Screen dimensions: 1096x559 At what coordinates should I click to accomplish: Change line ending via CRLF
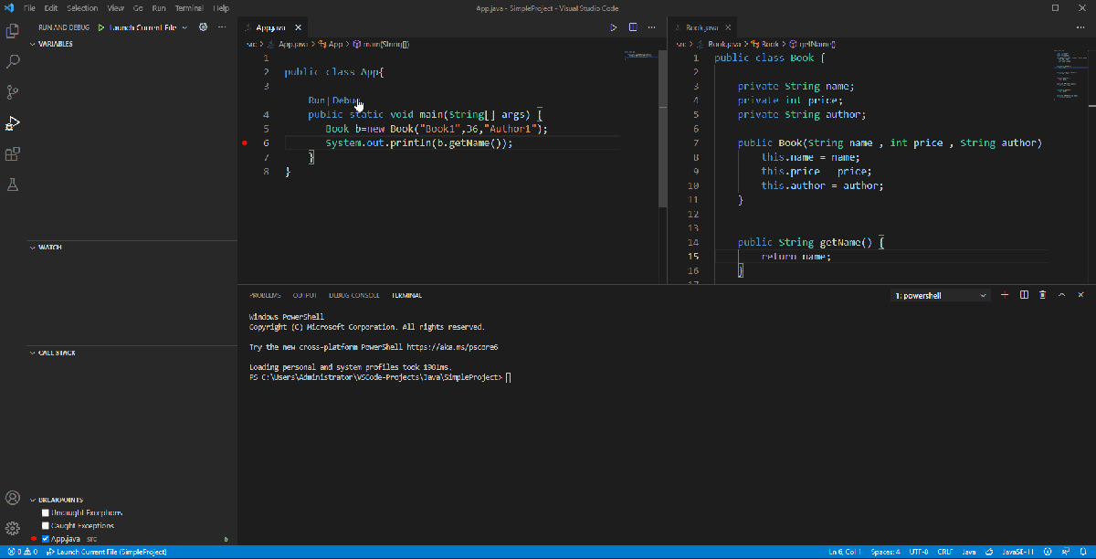[945, 553]
